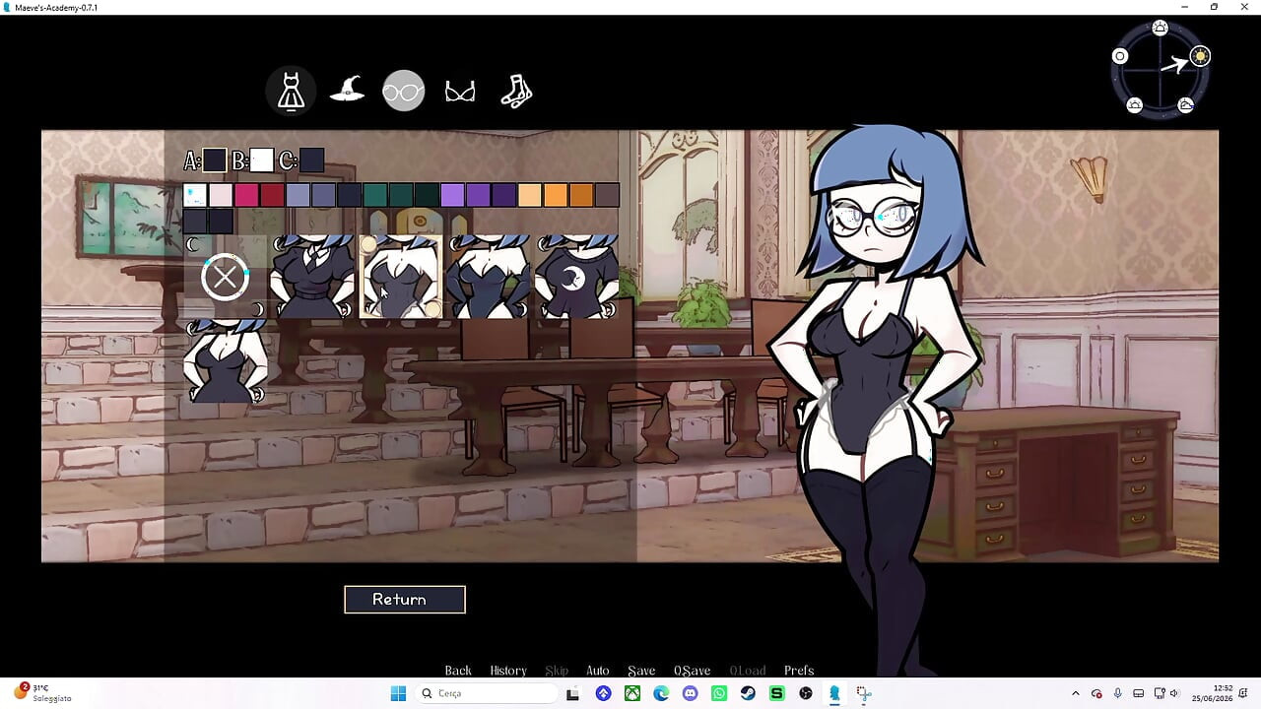
Task: Open the Snipping Tool taskbar icon
Action: (x=864, y=693)
